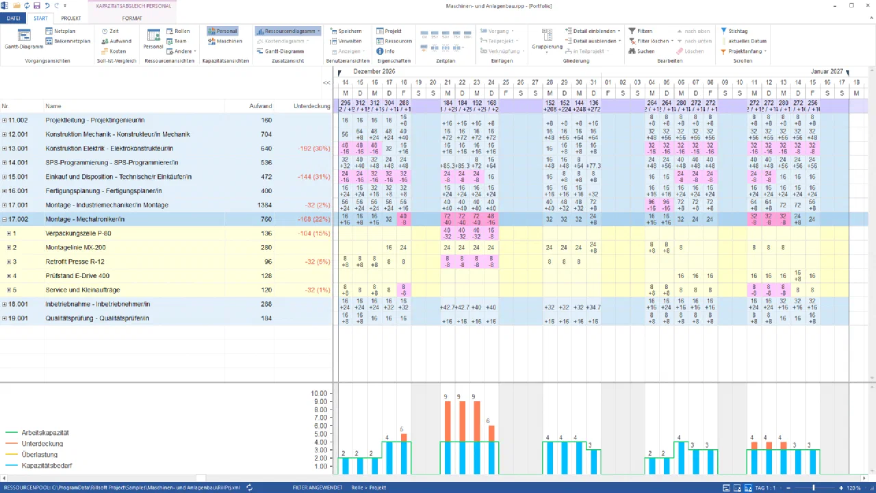876x493 pixels.
Task: Select row Verpackungszelle P-80
Action: tap(166, 233)
